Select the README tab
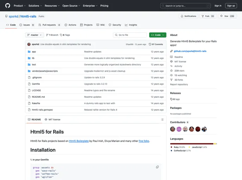Image resolution: width=242 pixels, height=180 pixels. pos(34,120)
